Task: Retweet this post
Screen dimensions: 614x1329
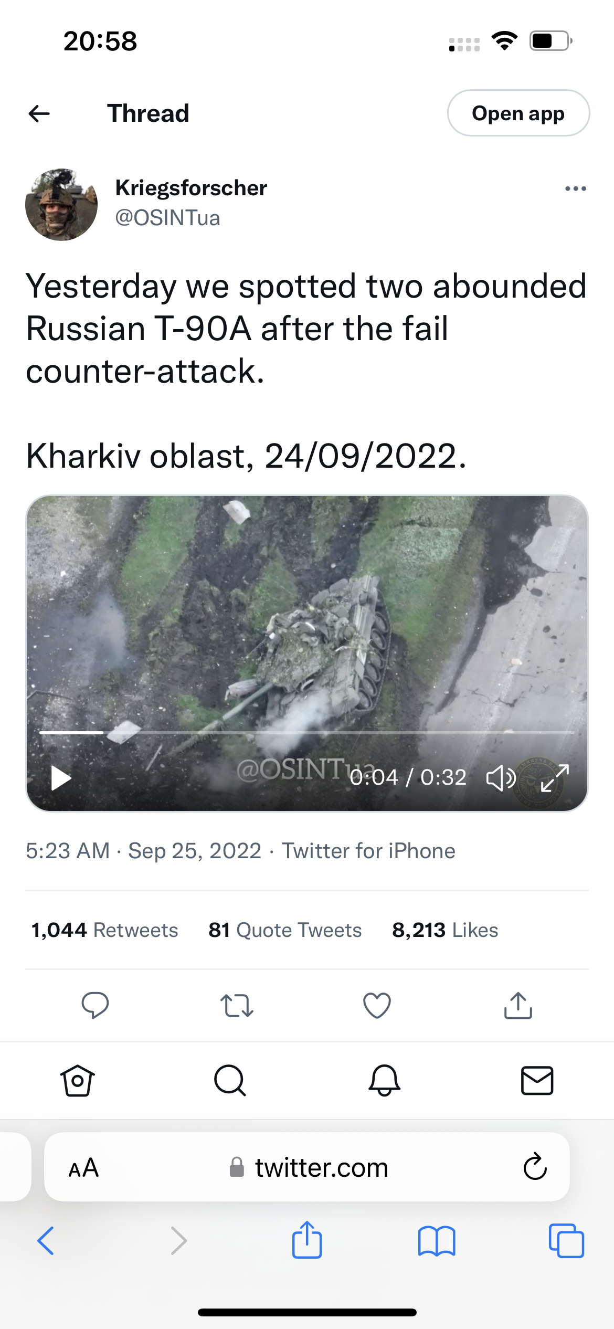Action: tap(237, 1005)
